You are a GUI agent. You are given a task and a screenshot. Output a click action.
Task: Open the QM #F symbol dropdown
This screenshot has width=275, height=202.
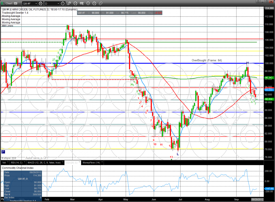29,3
